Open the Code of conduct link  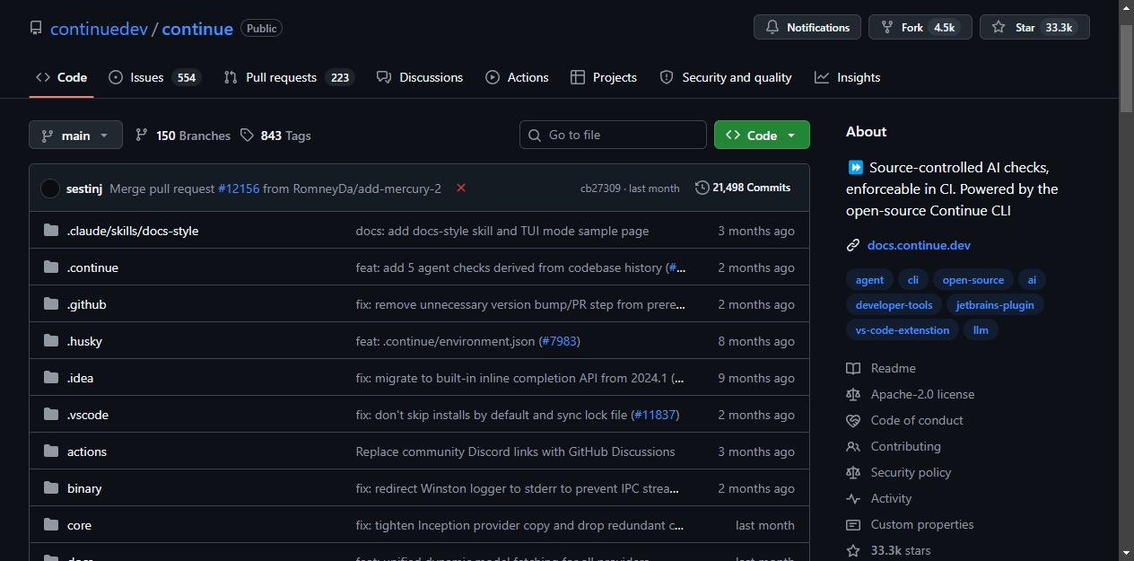[905, 420]
